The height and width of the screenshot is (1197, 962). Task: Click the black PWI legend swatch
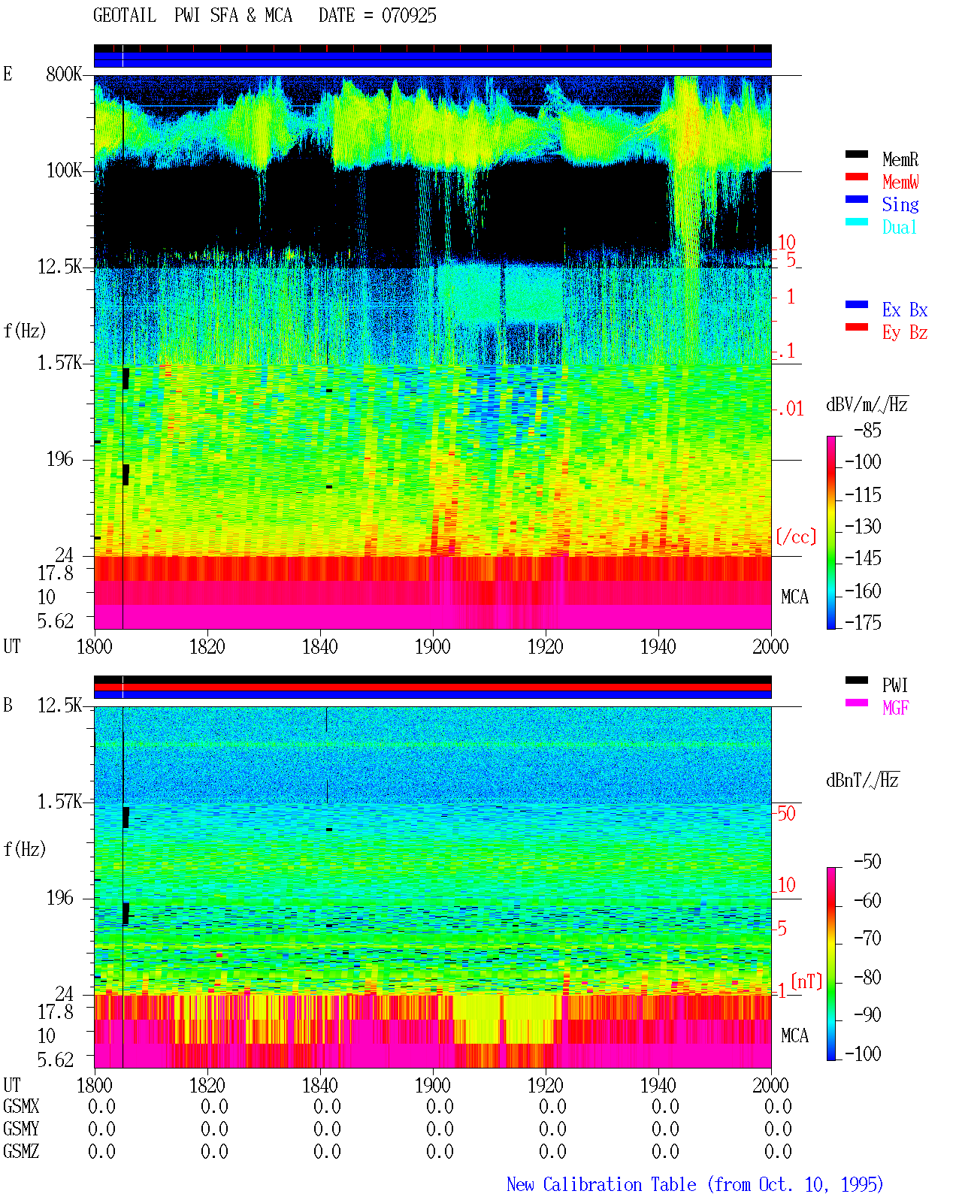(x=857, y=680)
